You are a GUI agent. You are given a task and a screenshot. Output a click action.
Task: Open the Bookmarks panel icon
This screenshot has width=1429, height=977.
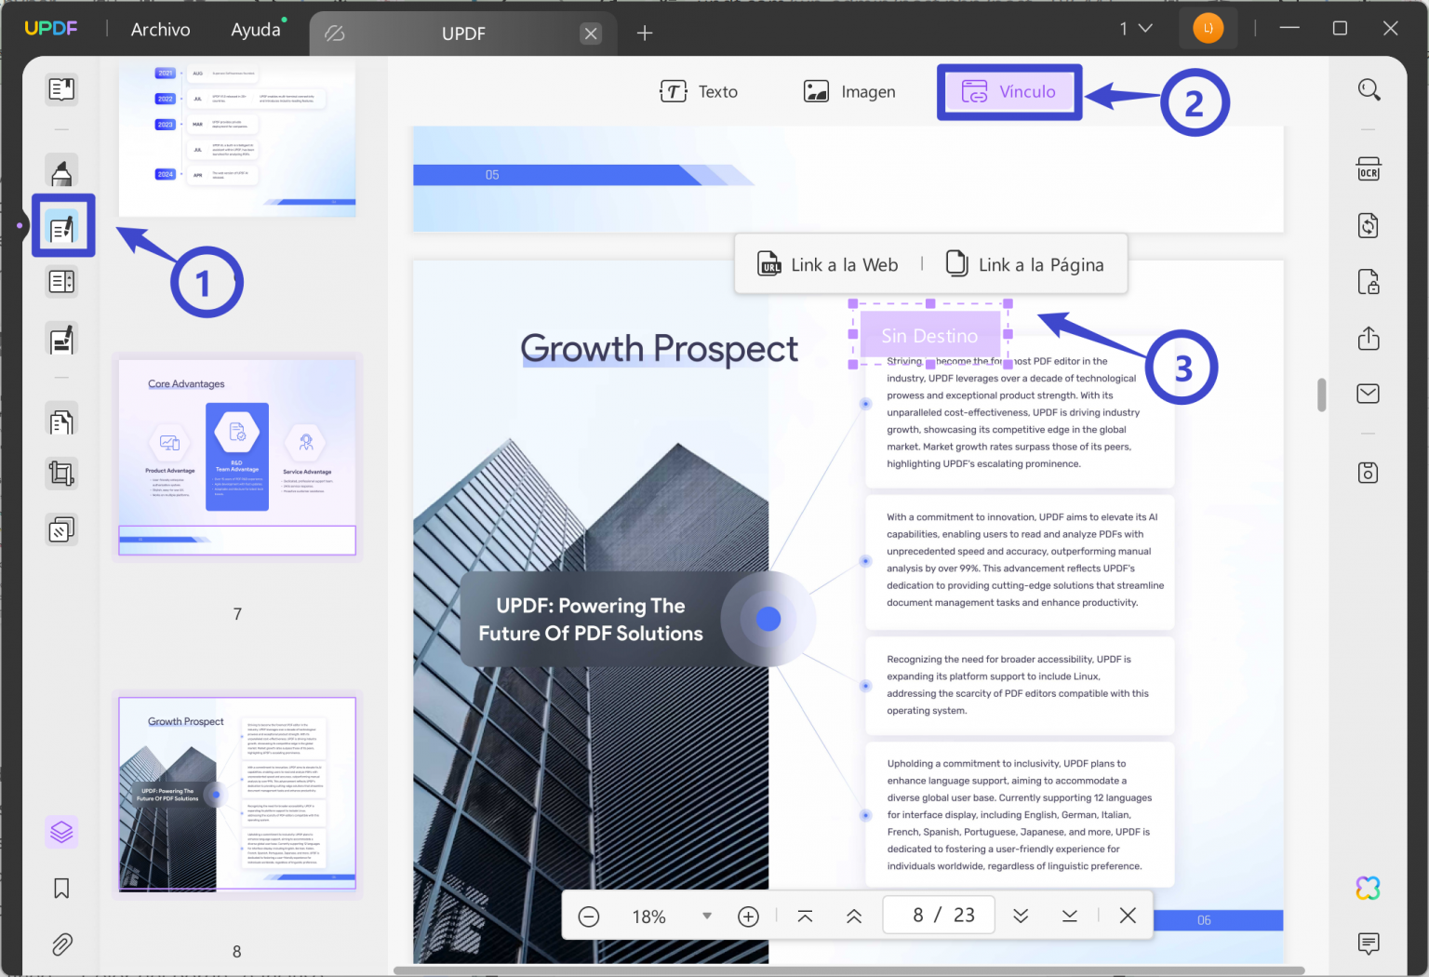click(61, 889)
